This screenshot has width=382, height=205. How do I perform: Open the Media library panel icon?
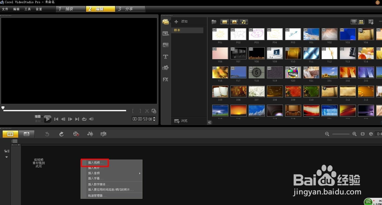pos(166,22)
